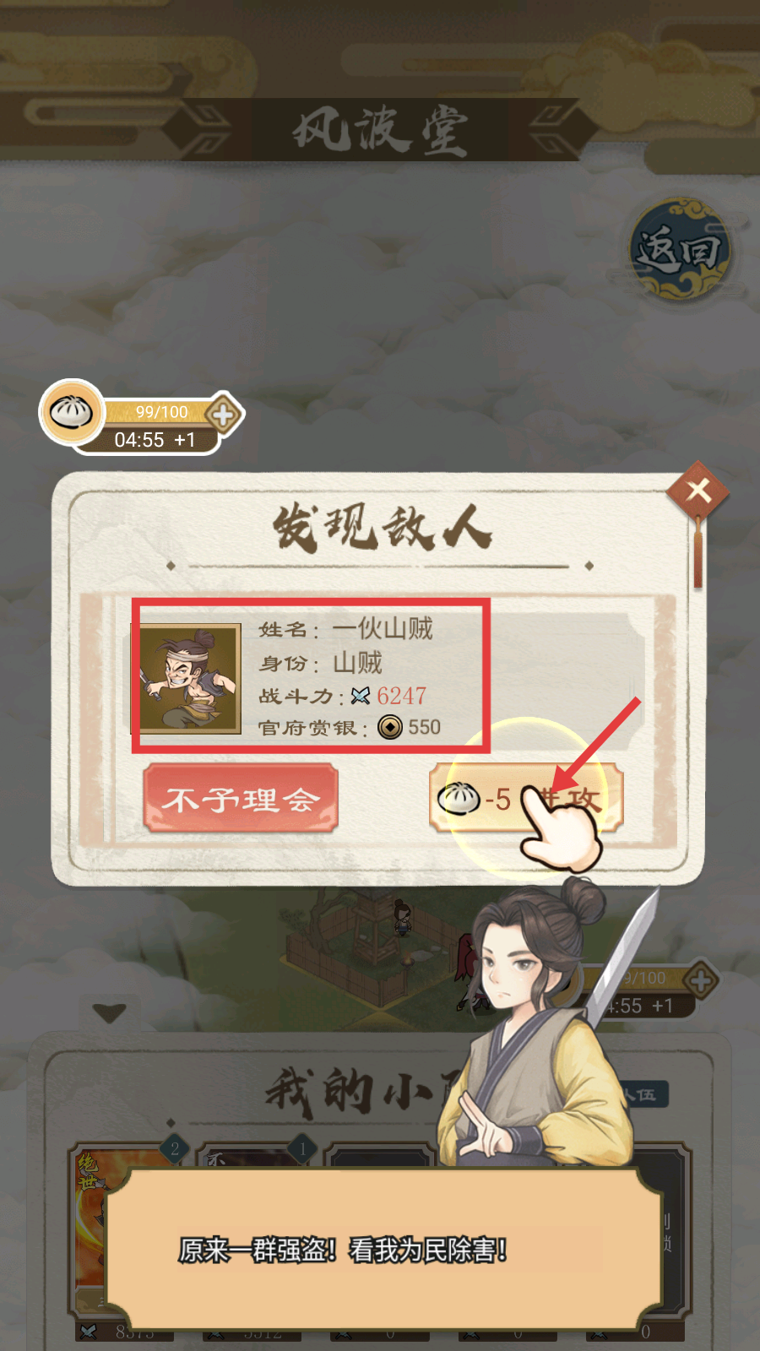Click the 不予理会 ignore button
This screenshot has height=1351, width=760.
coord(241,798)
